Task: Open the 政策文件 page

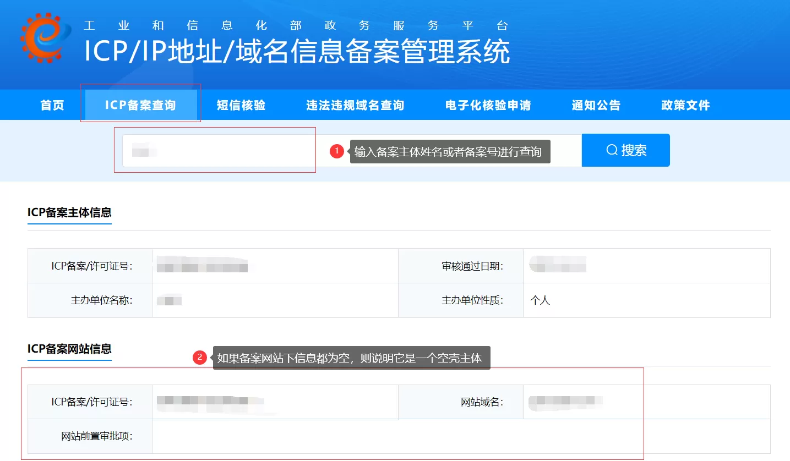Action: (684, 105)
